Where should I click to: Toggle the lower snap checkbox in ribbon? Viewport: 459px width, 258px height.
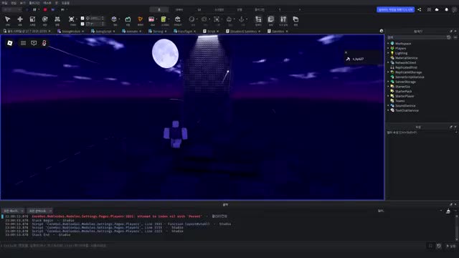82,24
